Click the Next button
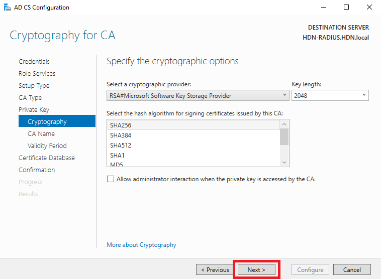This screenshot has height=279, width=381. click(x=256, y=270)
